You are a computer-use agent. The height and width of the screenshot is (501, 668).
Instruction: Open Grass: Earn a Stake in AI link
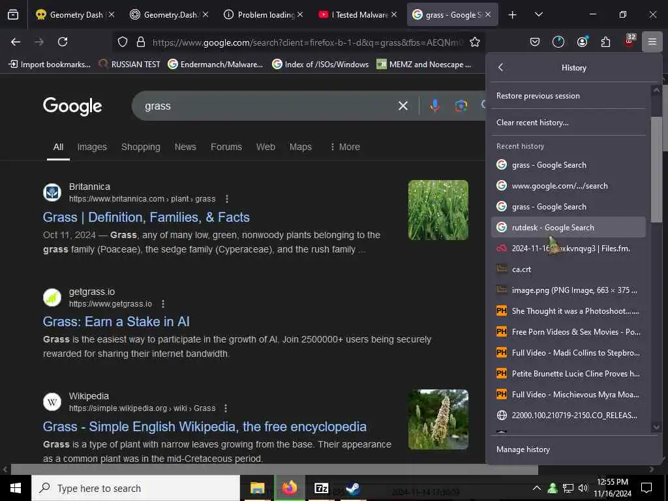[x=116, y=322]
